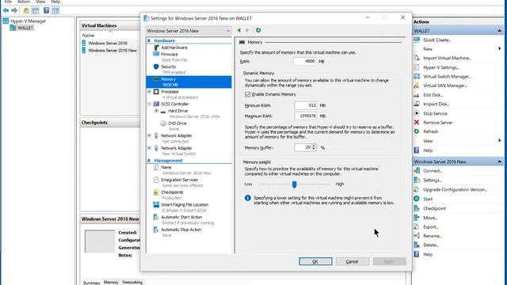Viewport: 507px width, 285px height.
Task: Open Integration Services settings
Action: tap(180, 180)
